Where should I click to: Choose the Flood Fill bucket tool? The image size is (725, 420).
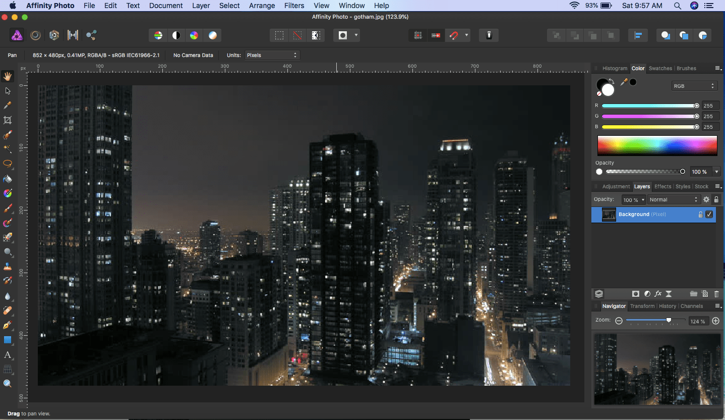(x=8, y=179)
